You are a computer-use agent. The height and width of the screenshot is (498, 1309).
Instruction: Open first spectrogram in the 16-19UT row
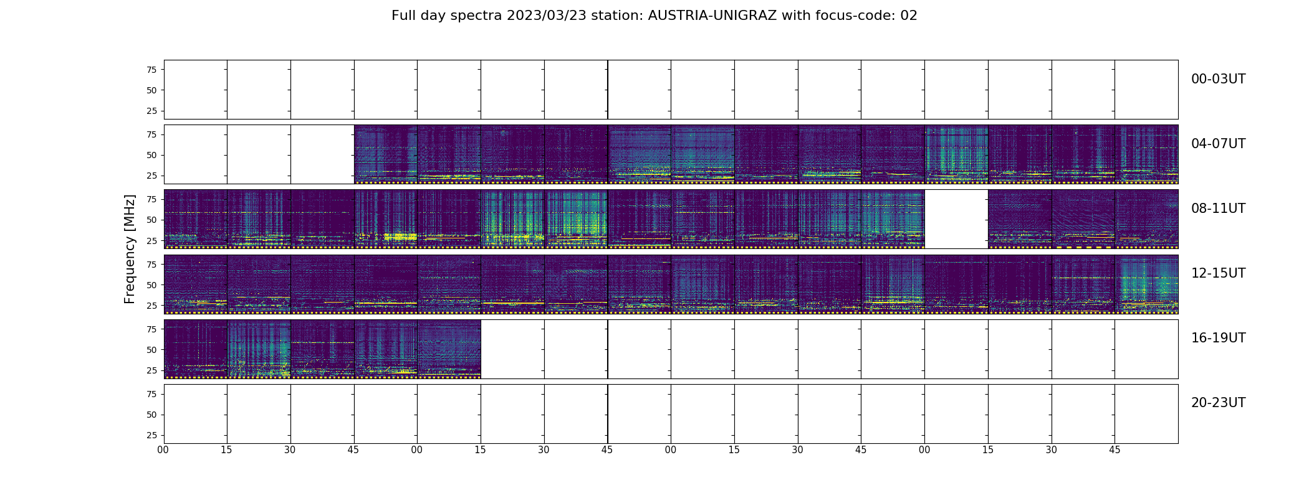coord(196,349)
